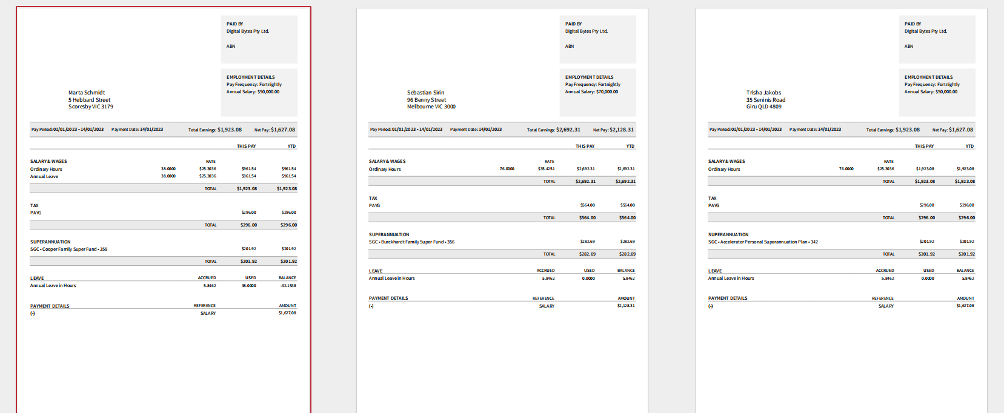1004x413 pixels.
Task: Click 76.0000 ordinary hours on Trisha's payslip
Action: [x=846, y=169]
